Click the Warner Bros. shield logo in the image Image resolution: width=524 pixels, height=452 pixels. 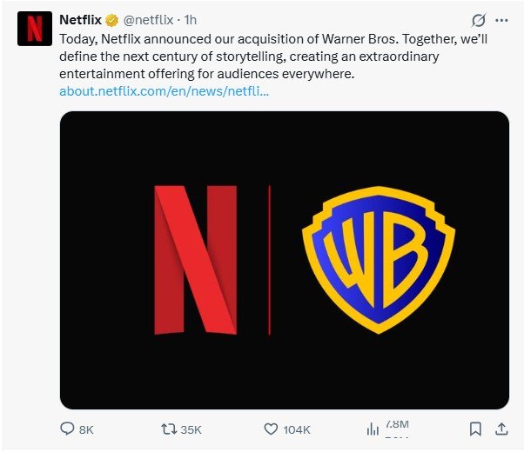(x=377, y=260)
